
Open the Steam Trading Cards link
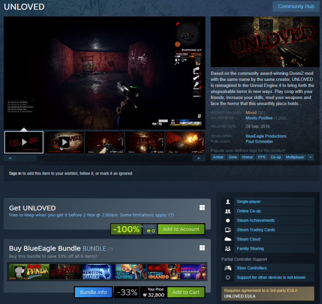(x=256, y=230)
